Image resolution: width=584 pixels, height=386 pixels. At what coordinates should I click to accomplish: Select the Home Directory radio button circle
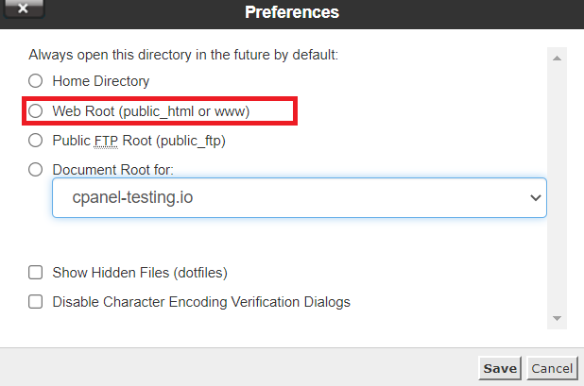pyautogui.click(x=36, y=81)
